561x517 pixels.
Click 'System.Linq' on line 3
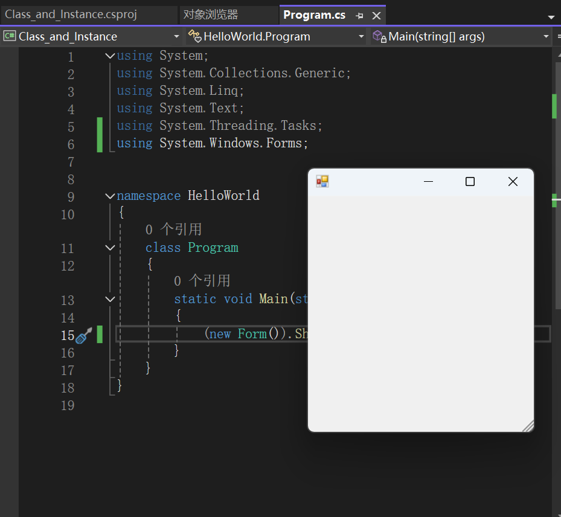click(x=199, y=91)
